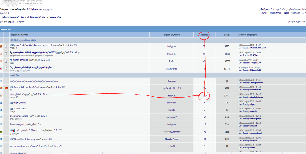Open user profile of KickOff
Viewport: 306px width, 154px height.
172,95
